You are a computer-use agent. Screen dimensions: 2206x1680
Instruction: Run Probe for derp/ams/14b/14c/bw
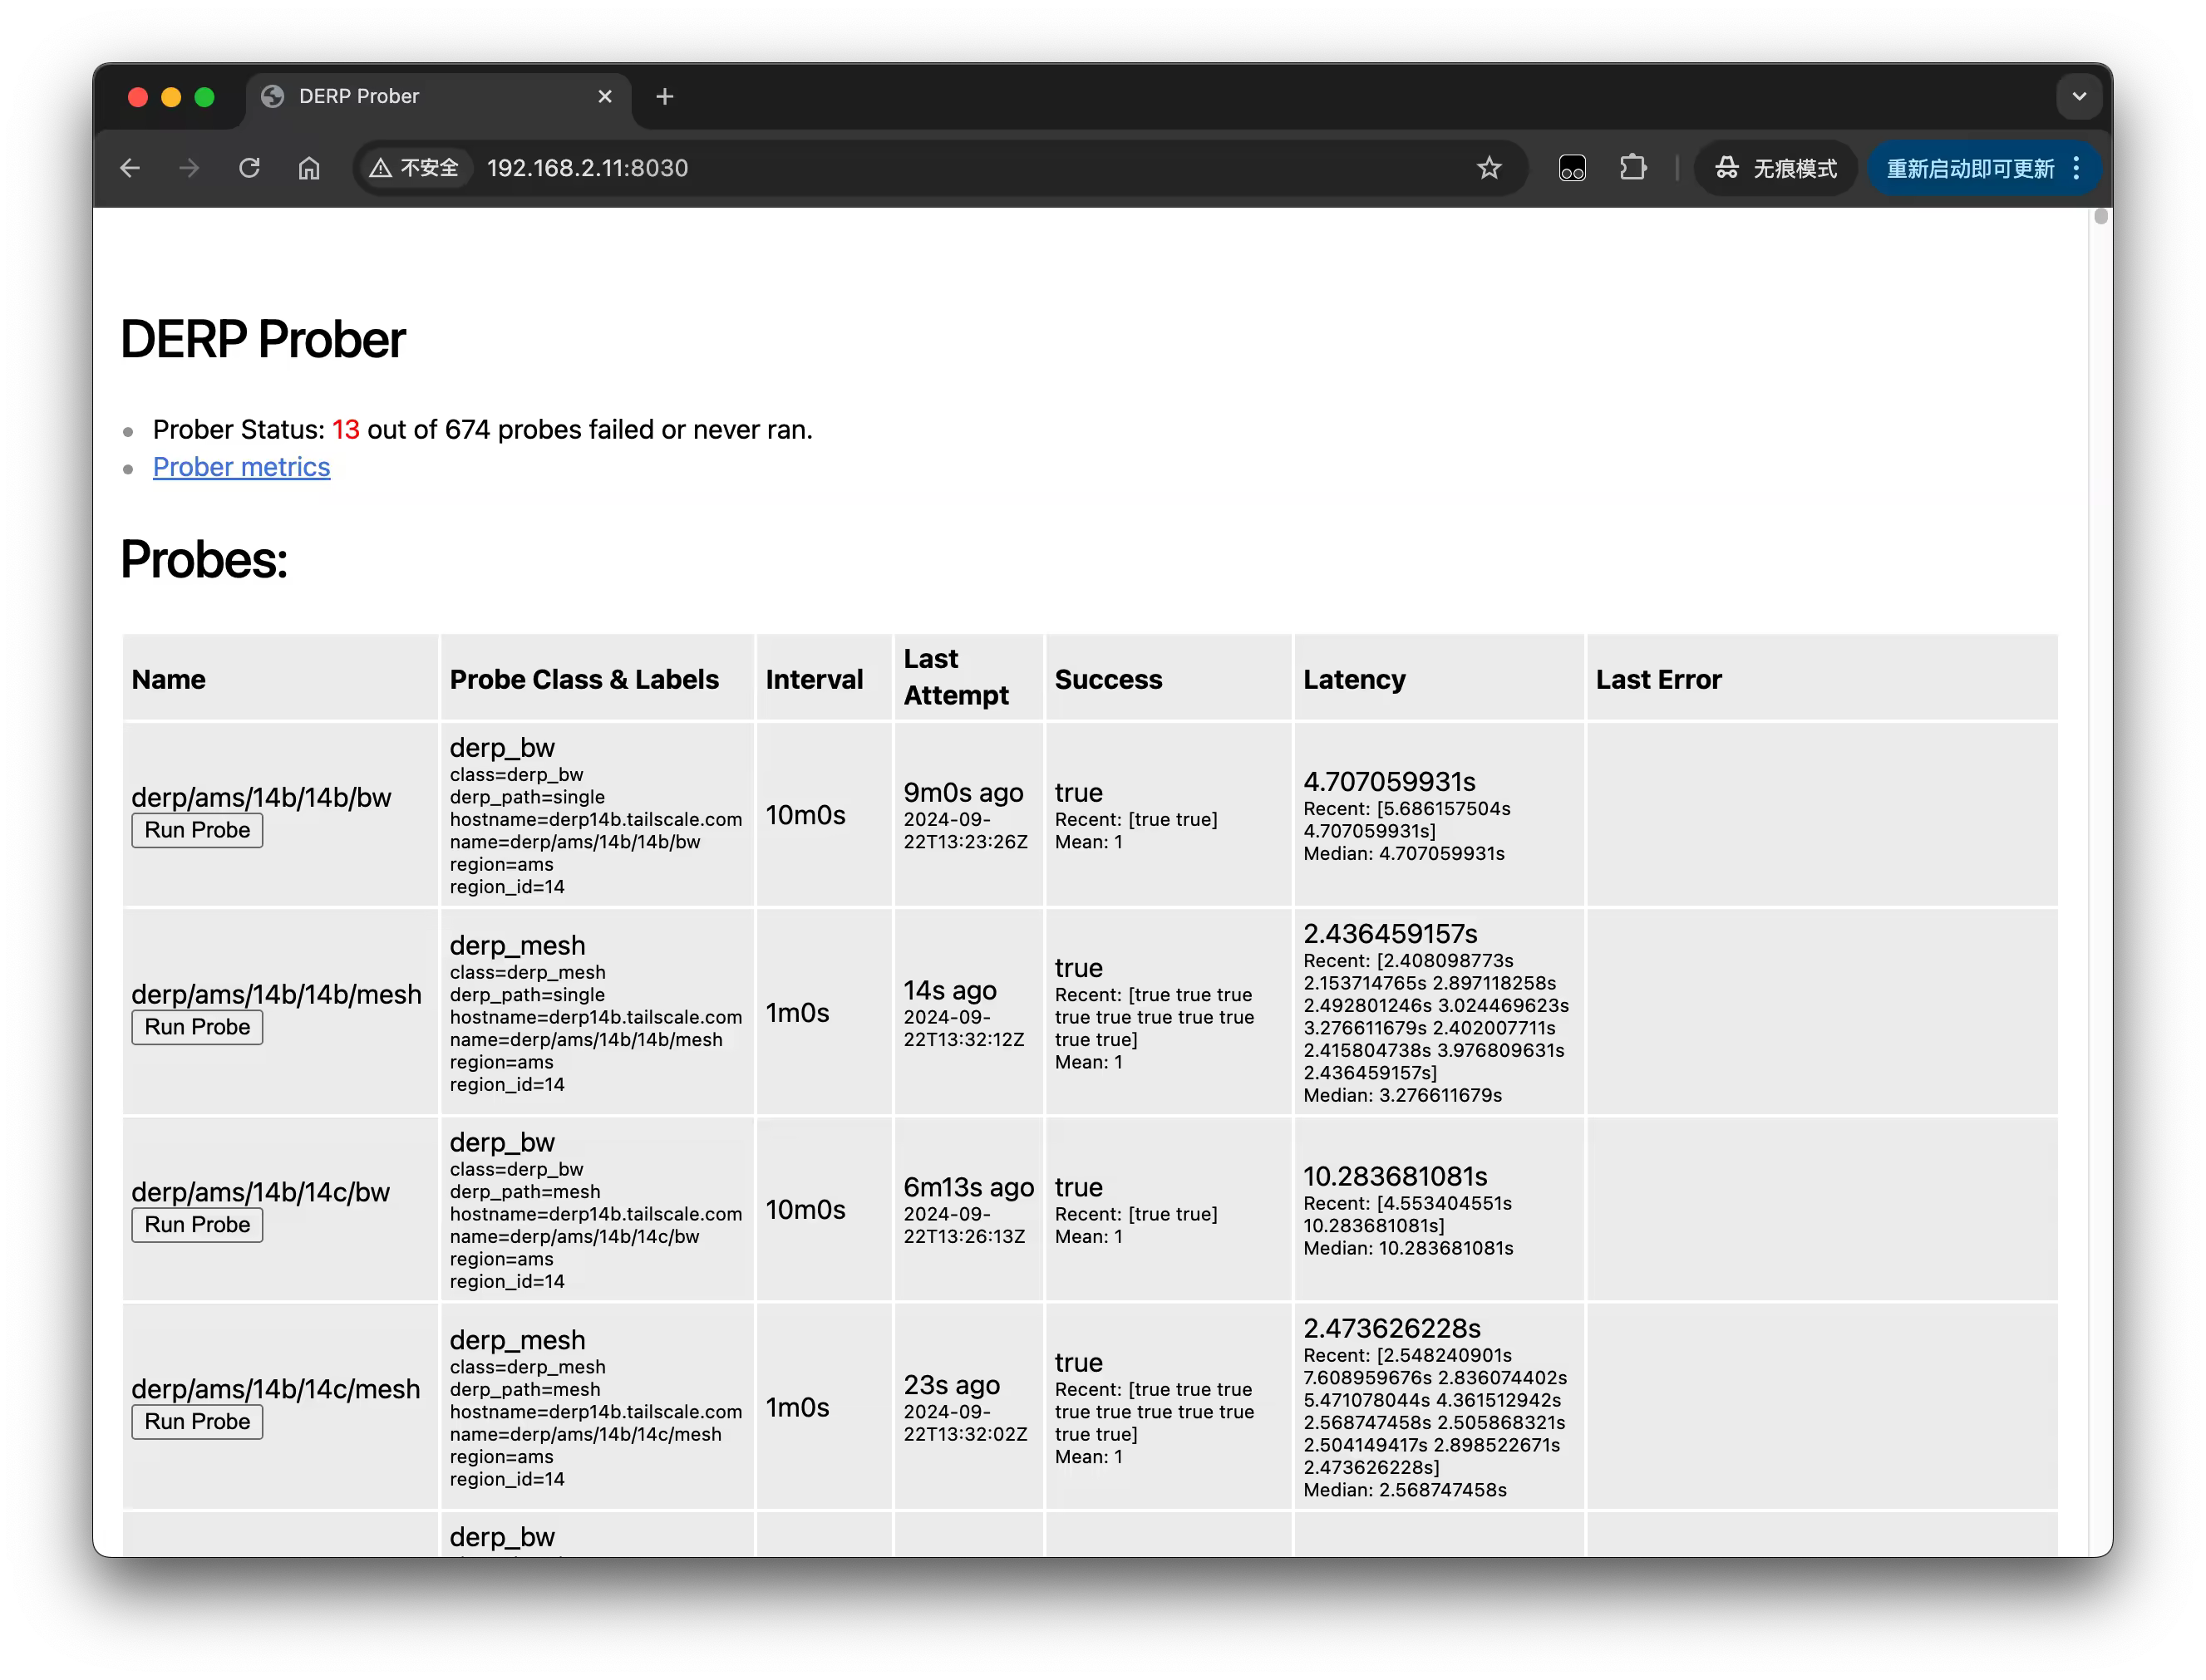tap(197, 1225)
